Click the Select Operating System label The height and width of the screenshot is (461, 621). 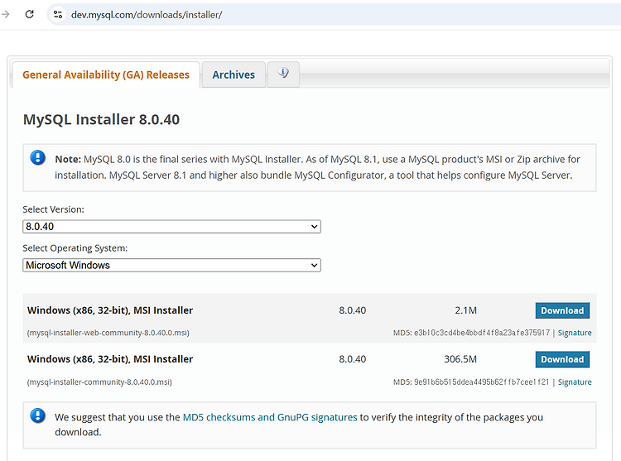pyautogui.click(x=75, y=248)
